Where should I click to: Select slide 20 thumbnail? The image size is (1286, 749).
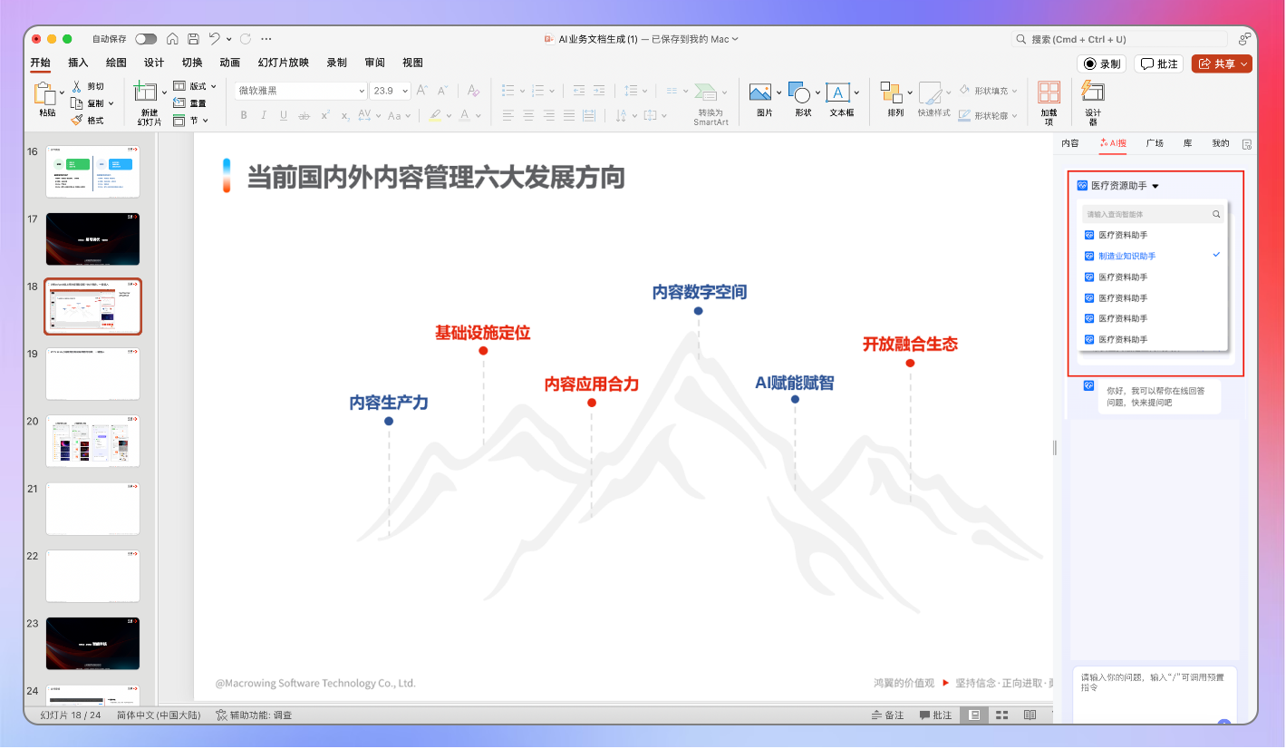click(x=93, y=442)
